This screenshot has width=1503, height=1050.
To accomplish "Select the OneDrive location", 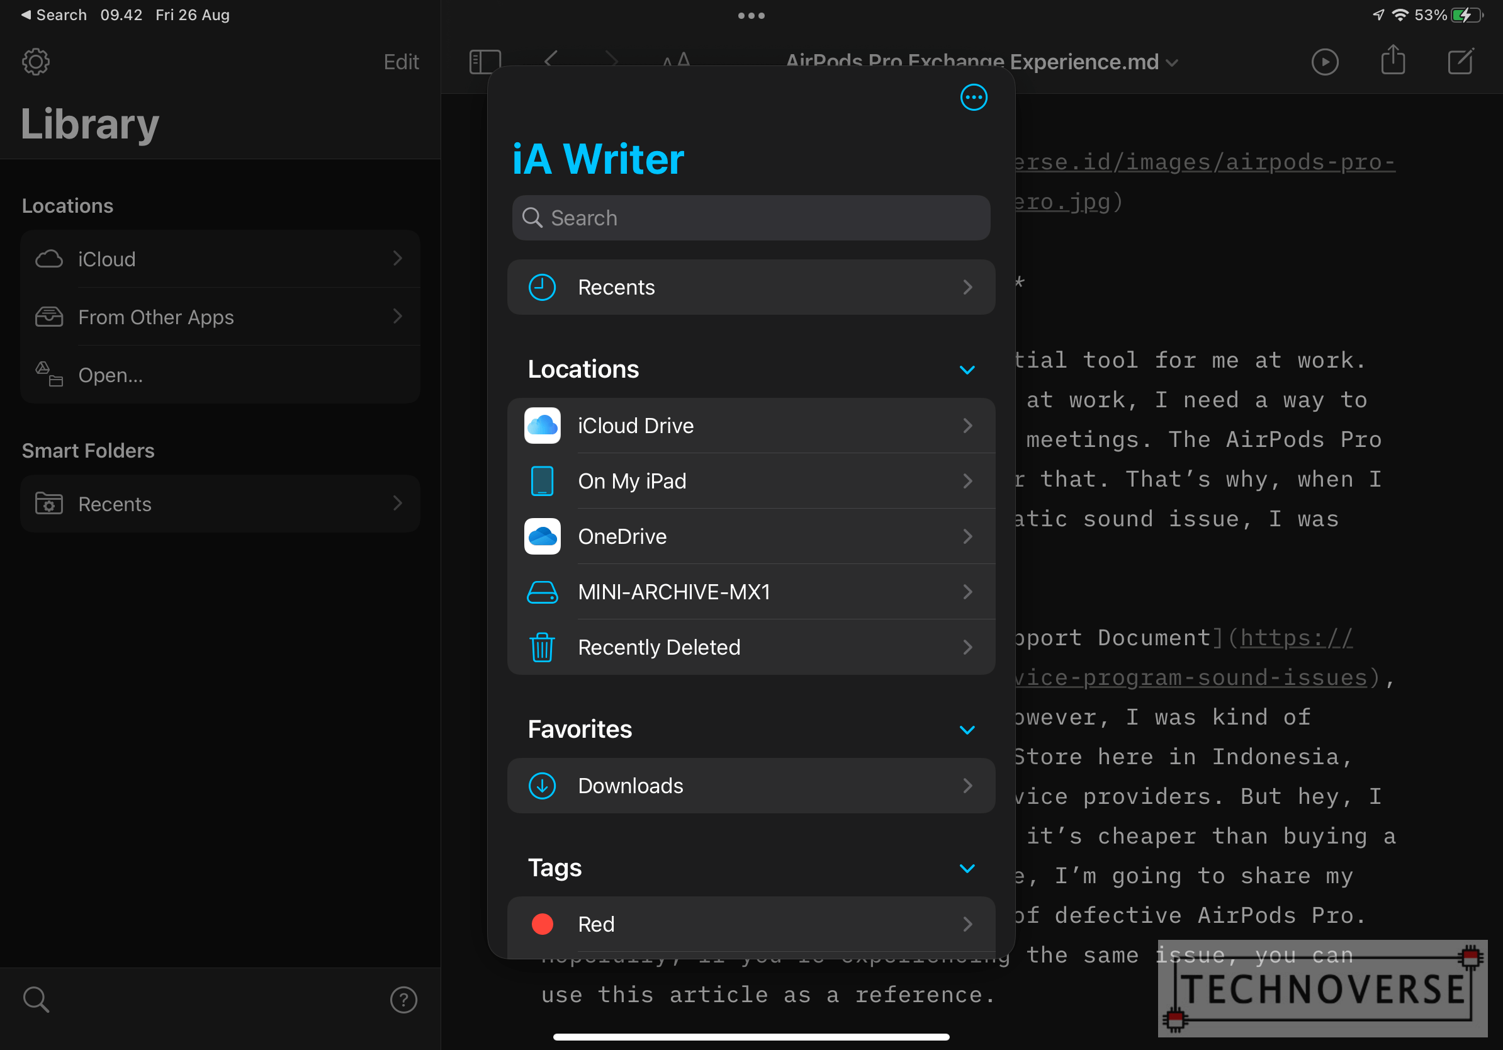I will tap(750, 536).
